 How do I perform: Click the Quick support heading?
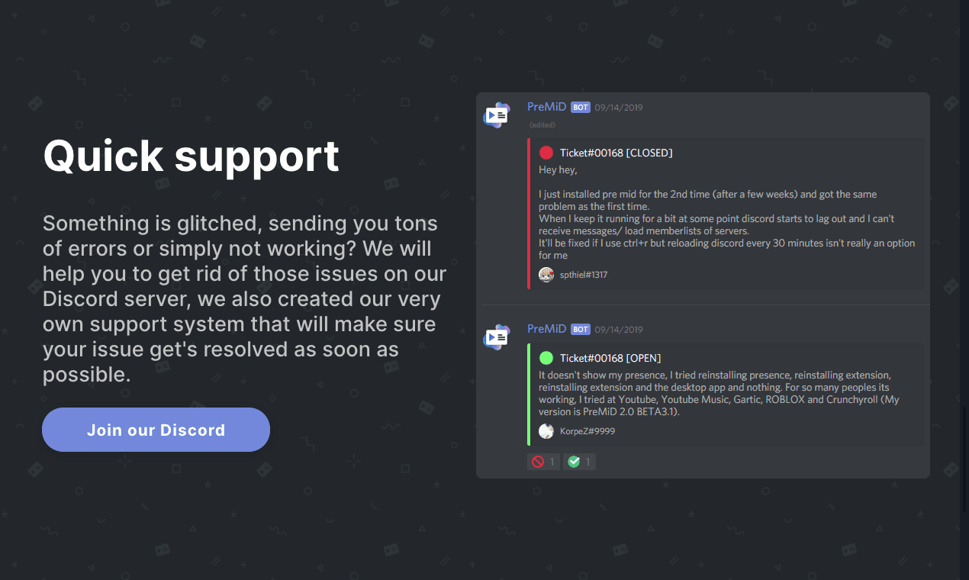click(192, 156)
